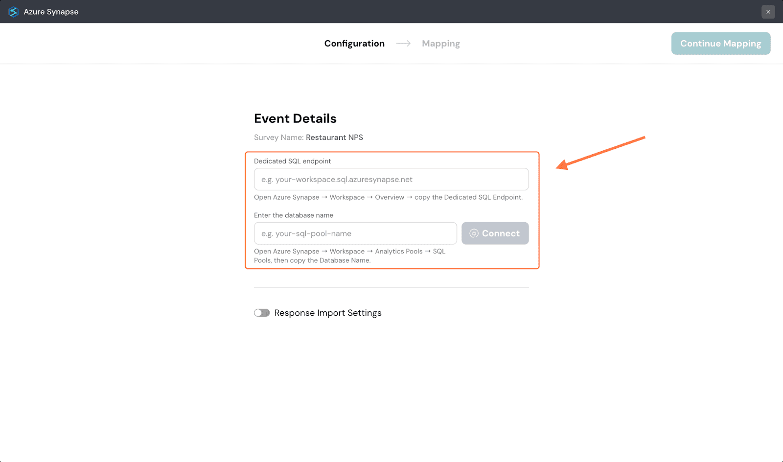The height and width of the screenshot is (462, 783).
Task: Click the Event Details heading
Action: tap(295, 118)
